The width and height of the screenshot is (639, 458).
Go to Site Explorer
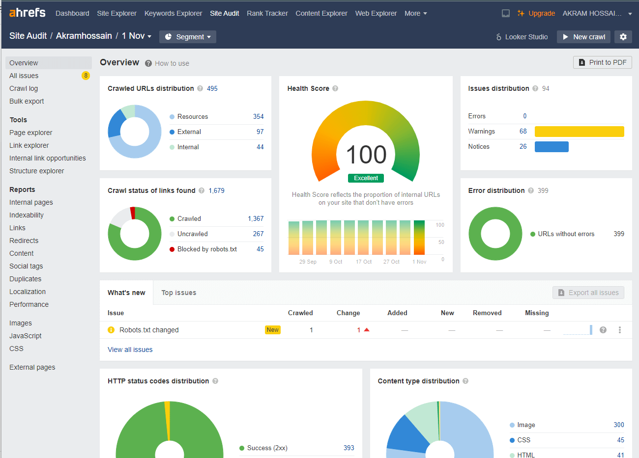[117, 13]
